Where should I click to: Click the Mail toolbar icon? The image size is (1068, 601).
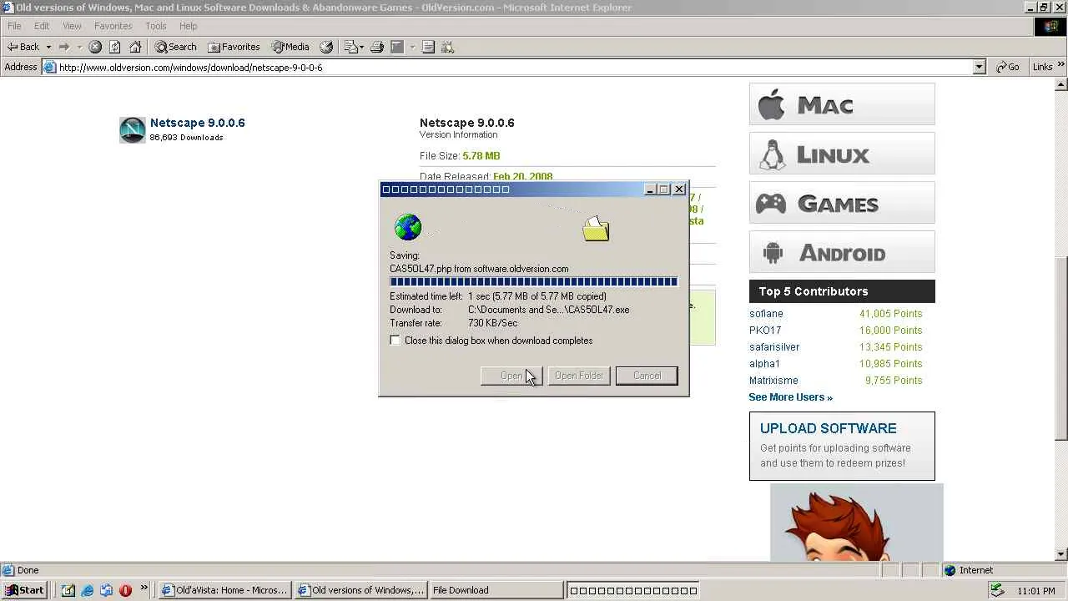tap(350, 47)
